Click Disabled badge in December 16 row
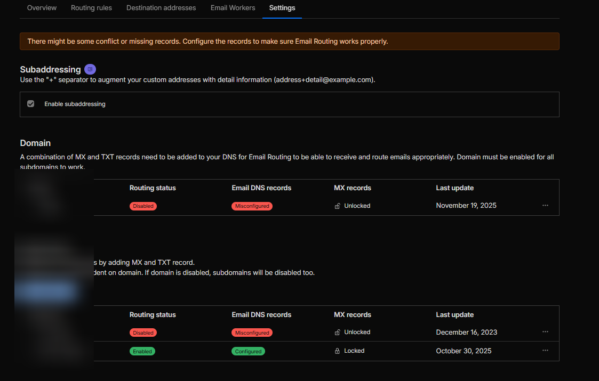This screenshot has height=381, width=599. 143,333
